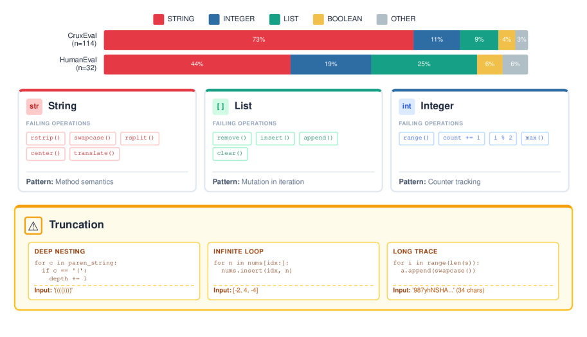The height and width of the screenshot is (337, 587).
Task: Click the HumanEval 19% integer bar segment
Action: click(x=330, y=64)
